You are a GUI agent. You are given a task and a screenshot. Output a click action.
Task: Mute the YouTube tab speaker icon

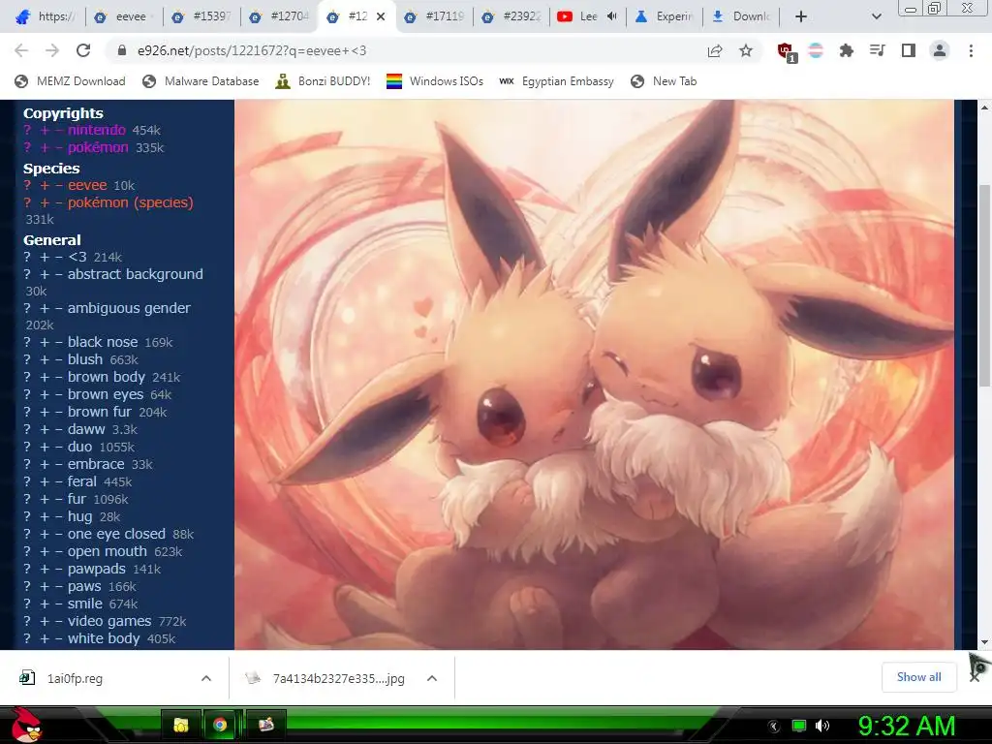click(x=612, y=16)
